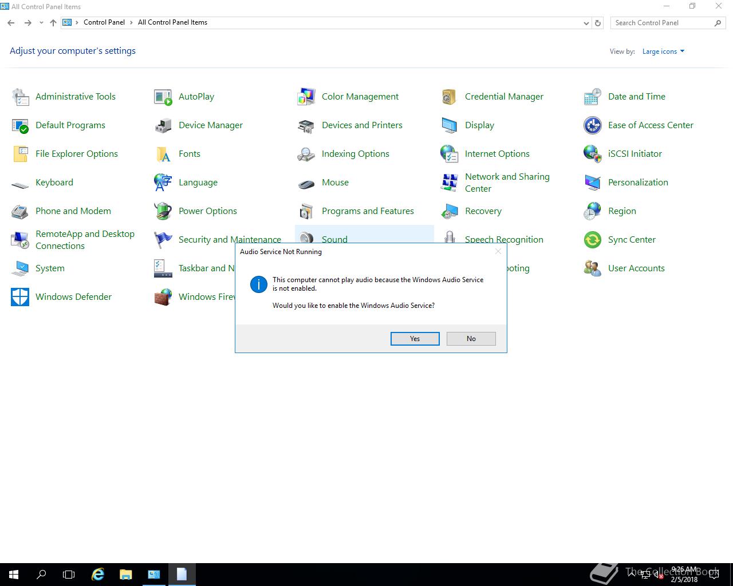Open the System icon
The height and width of the screenshot is (586, 733).
20,268
